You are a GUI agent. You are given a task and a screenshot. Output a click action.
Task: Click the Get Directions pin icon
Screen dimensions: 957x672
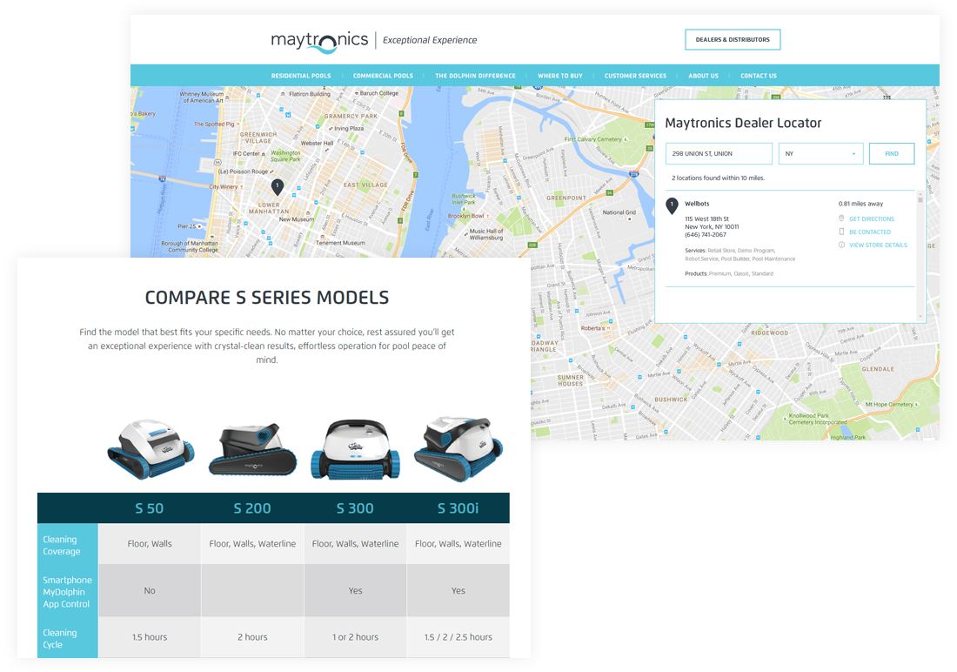(x=841, y=218)
